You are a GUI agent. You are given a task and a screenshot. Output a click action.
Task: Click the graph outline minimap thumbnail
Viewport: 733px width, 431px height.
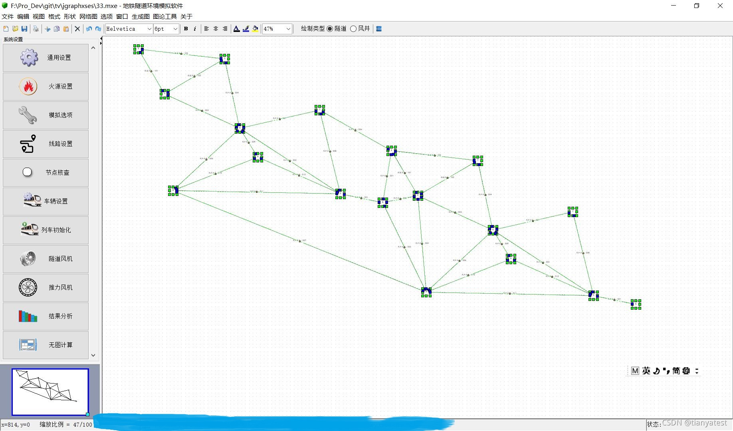coord(50,392)
